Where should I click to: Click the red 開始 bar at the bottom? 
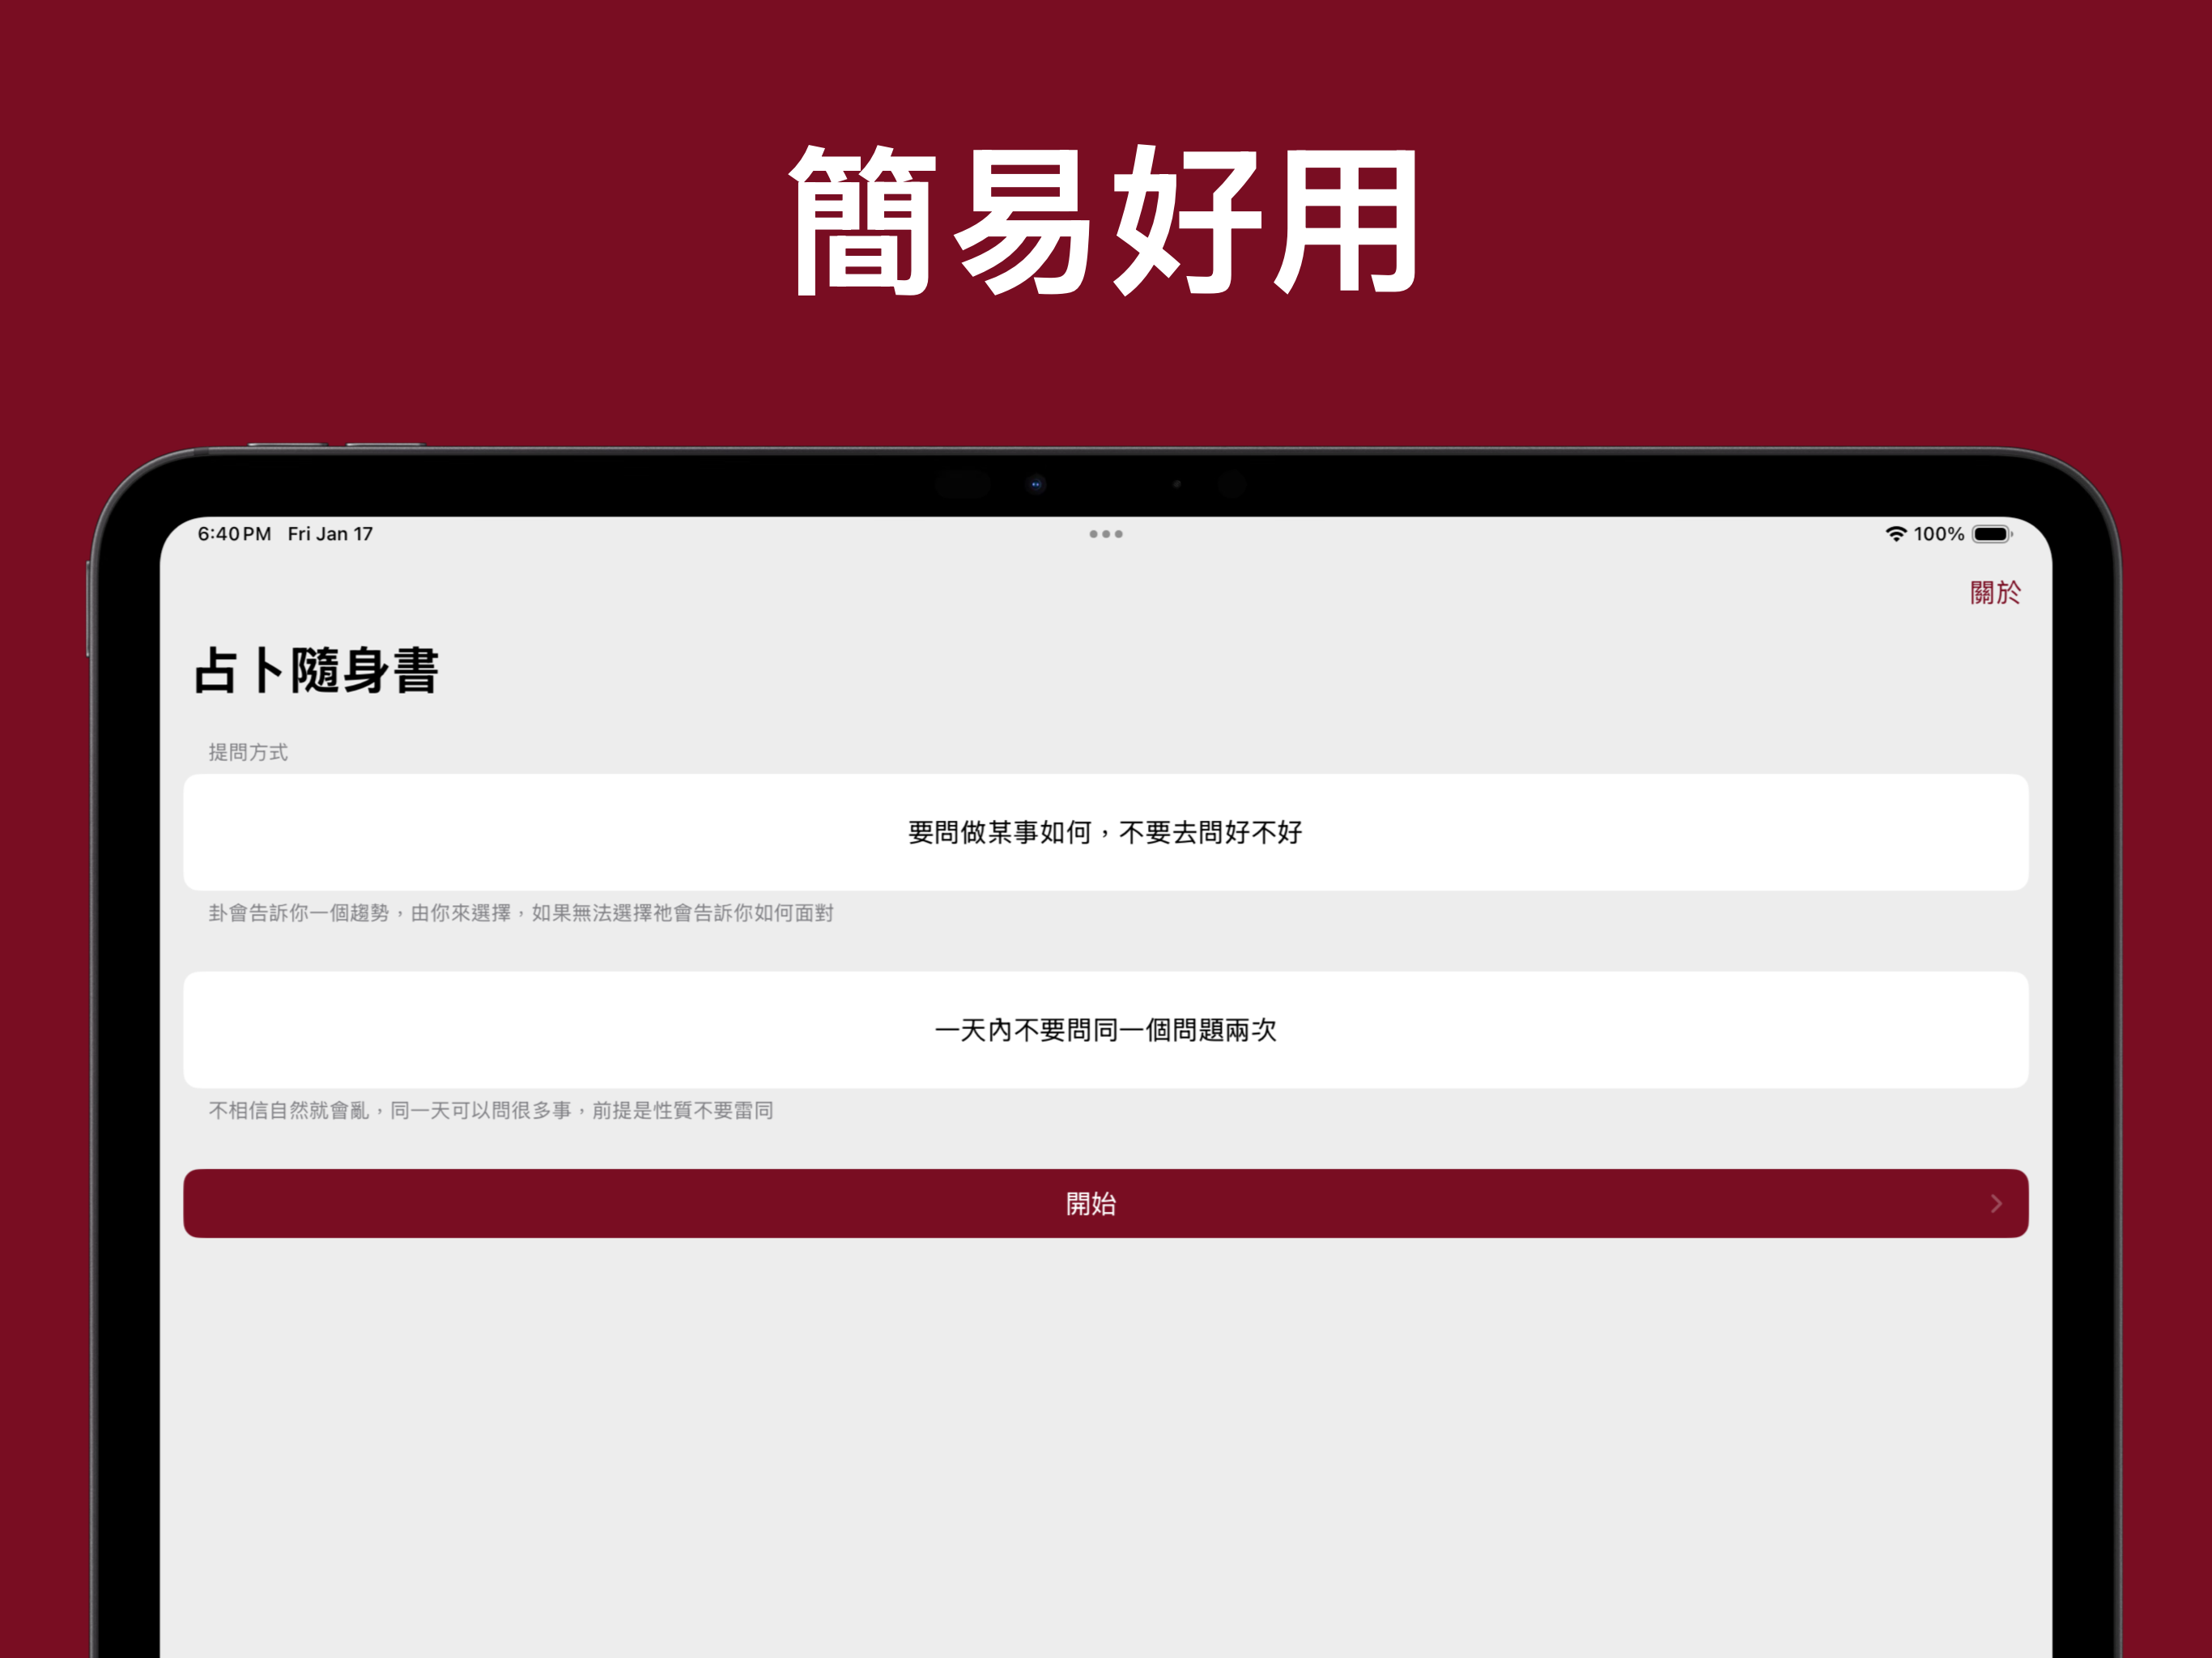1091,1204
